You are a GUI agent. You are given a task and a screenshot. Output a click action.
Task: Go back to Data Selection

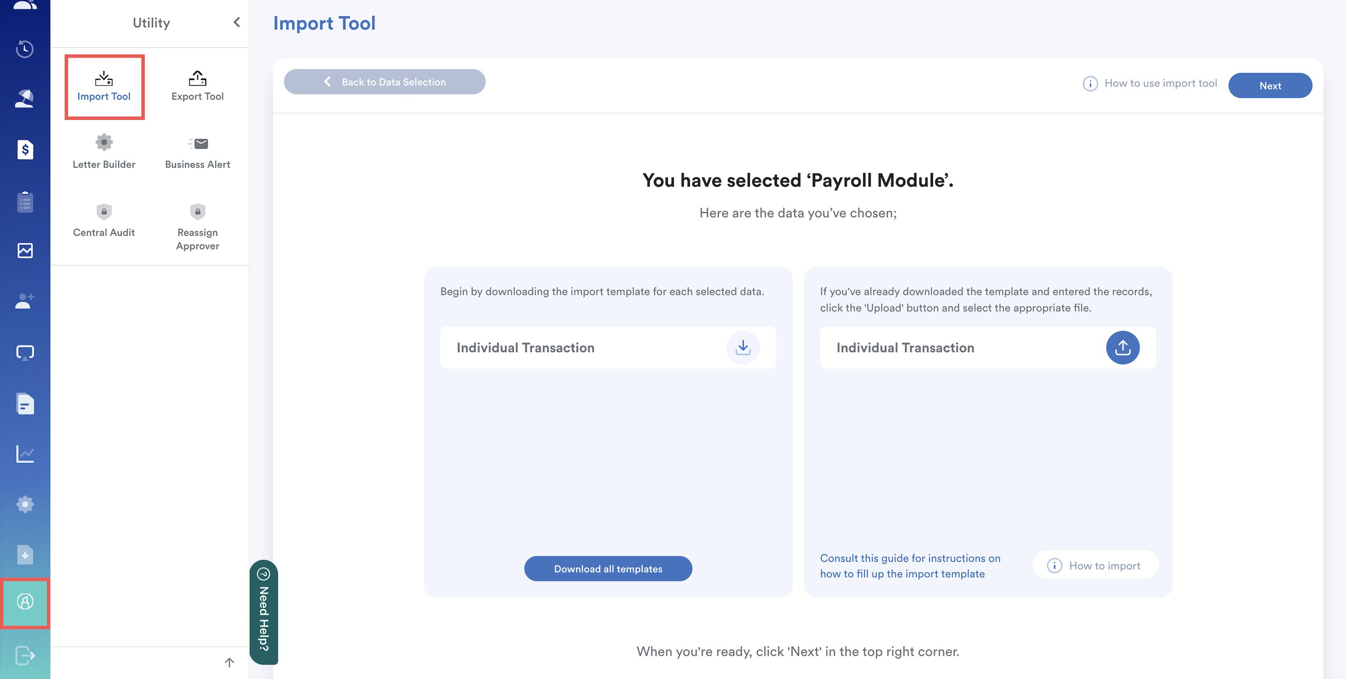(384, 82)
